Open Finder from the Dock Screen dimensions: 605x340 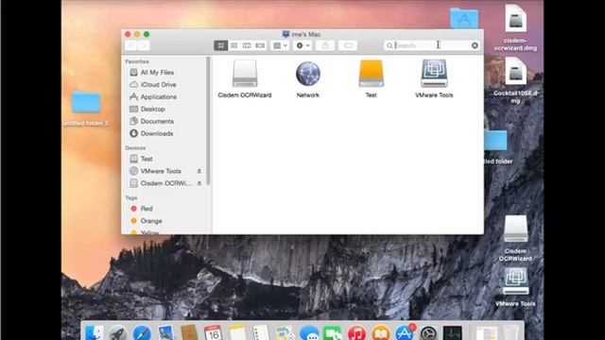pyautogui.click(x=94, y=332)
